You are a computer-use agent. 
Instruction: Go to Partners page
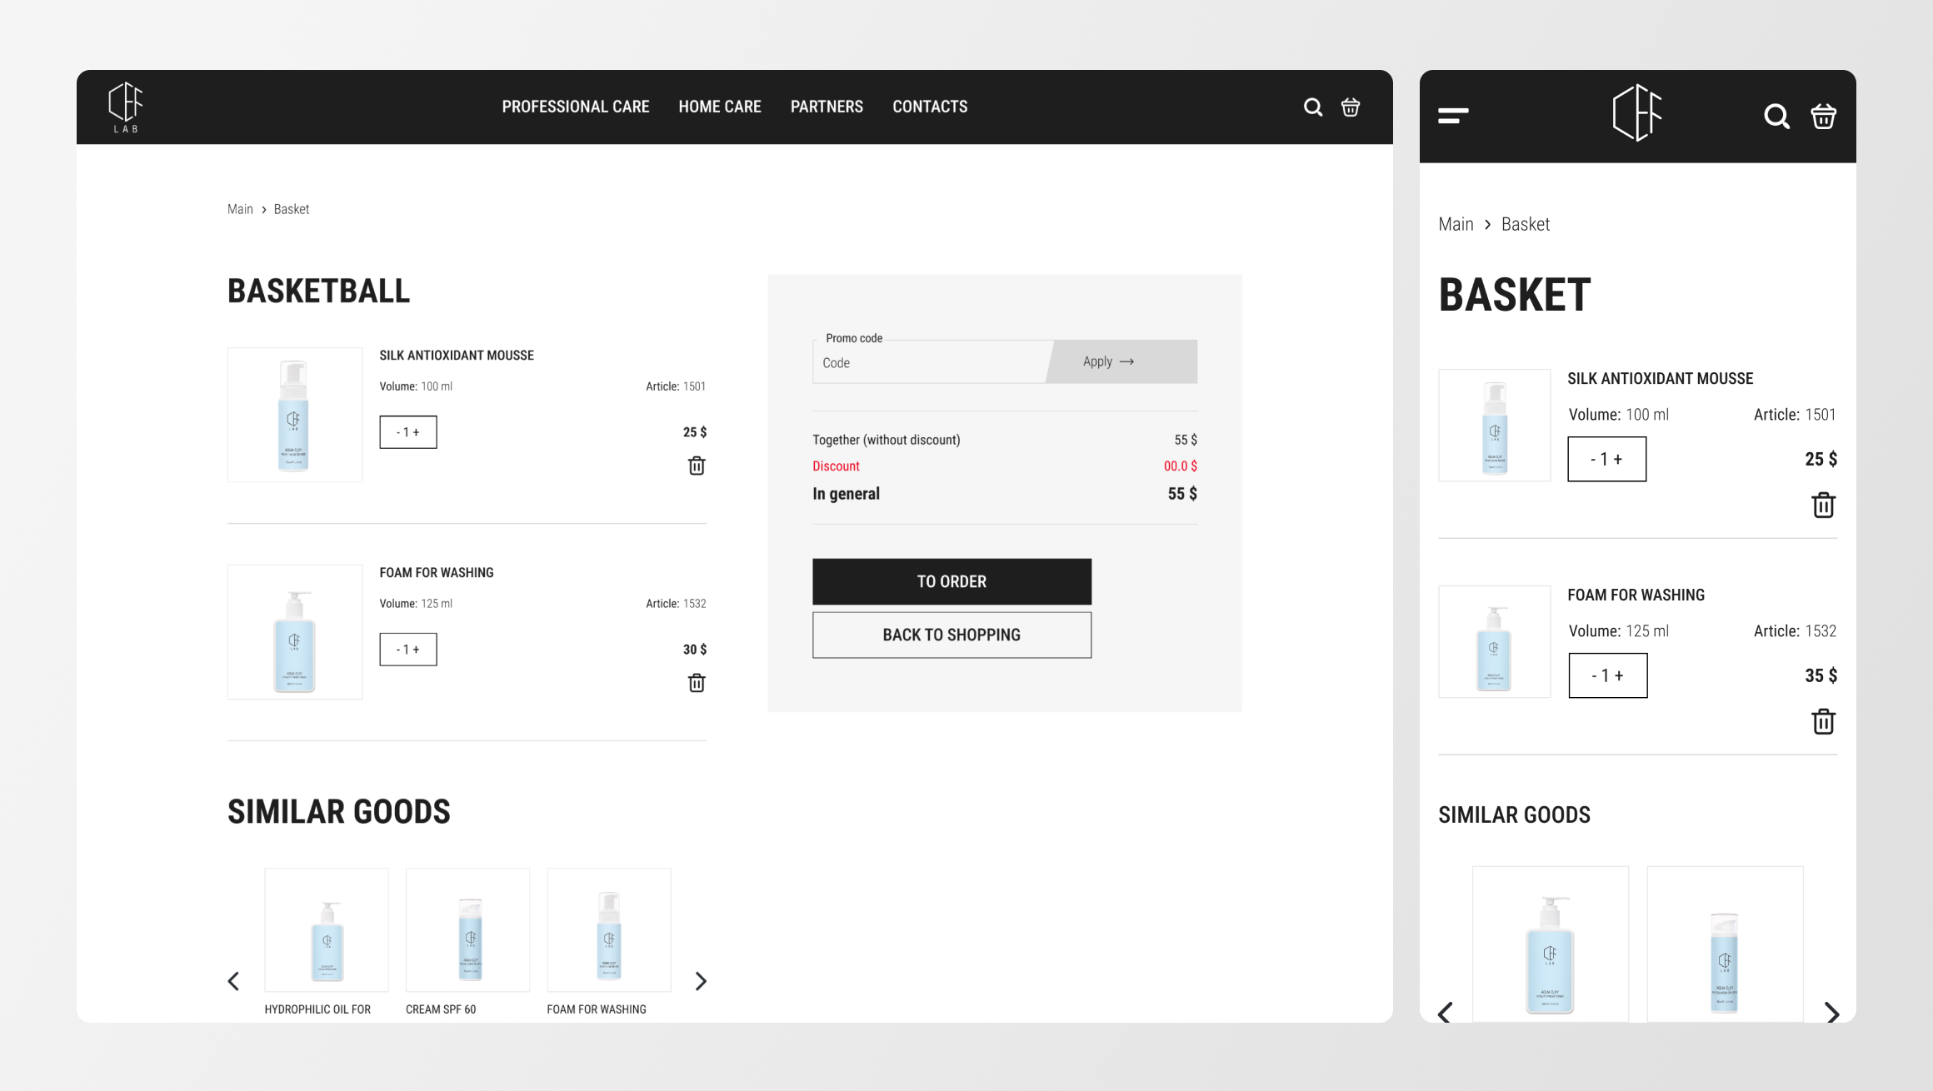pyautogui.click(x=827, y=107)
